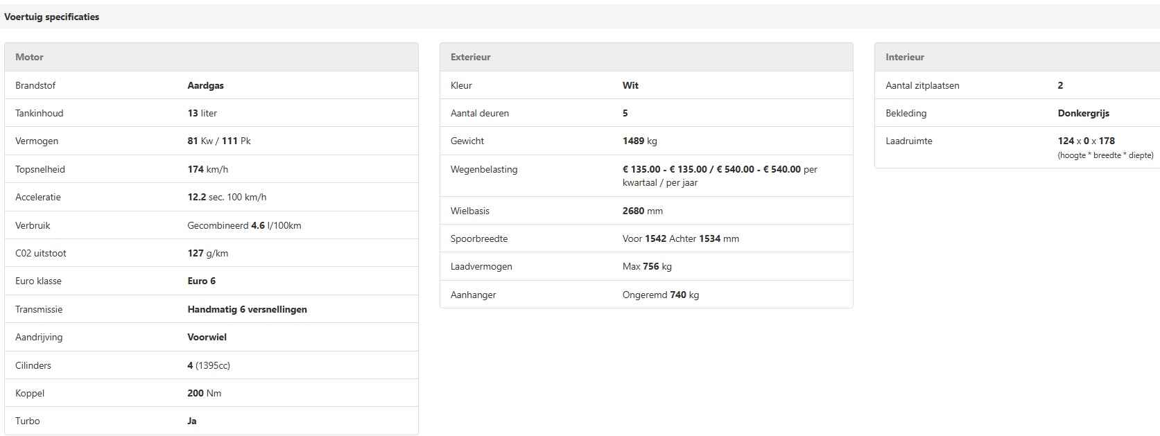Select the 'Ongeremd 740 kg' value
This screenshot has width=1160, height=436.
click(x=661, y=295)
